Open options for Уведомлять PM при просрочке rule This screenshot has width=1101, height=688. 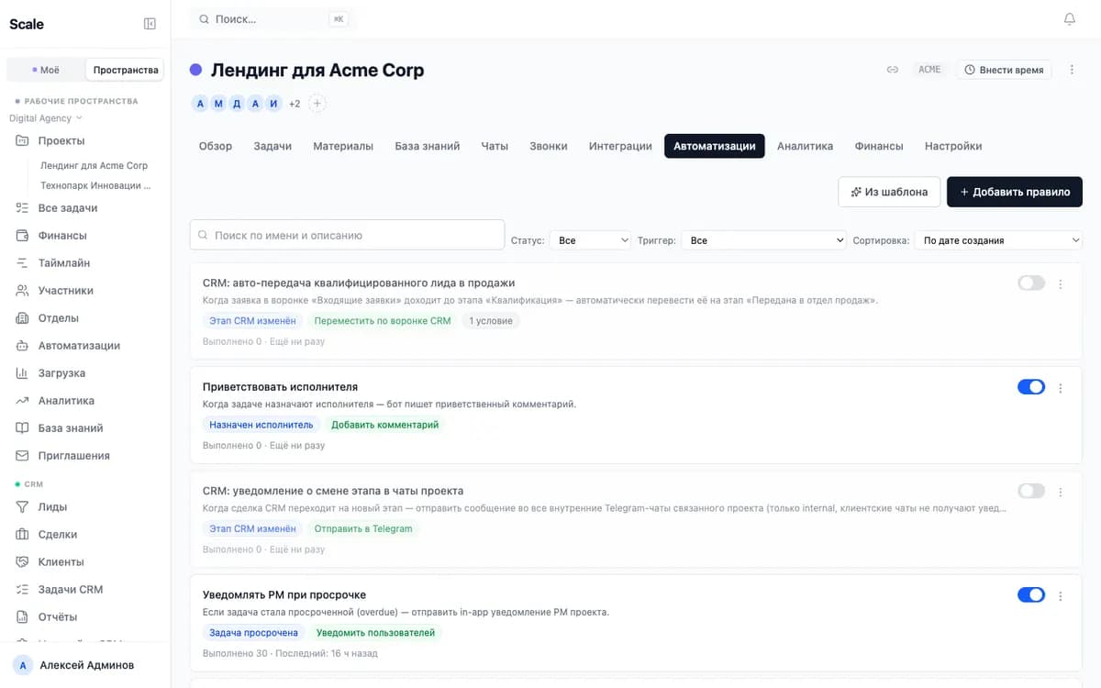1061,596
